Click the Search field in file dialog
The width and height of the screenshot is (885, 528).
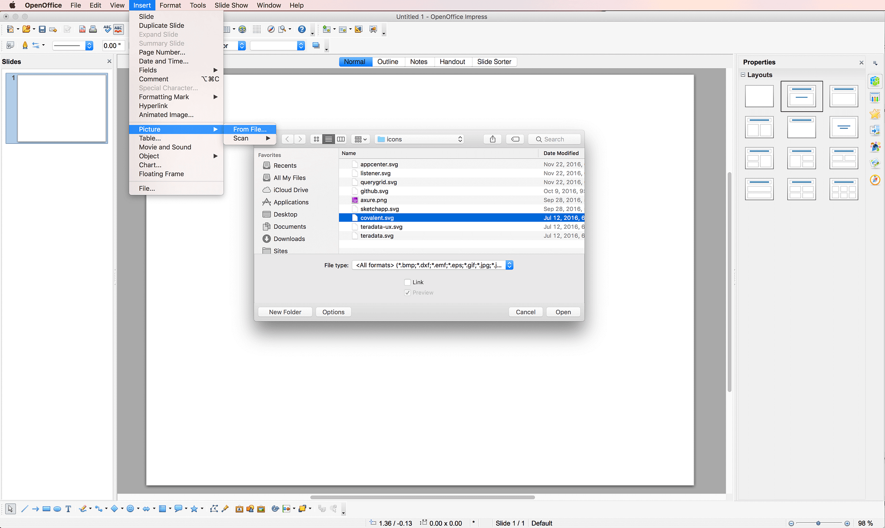pos(554,139)
